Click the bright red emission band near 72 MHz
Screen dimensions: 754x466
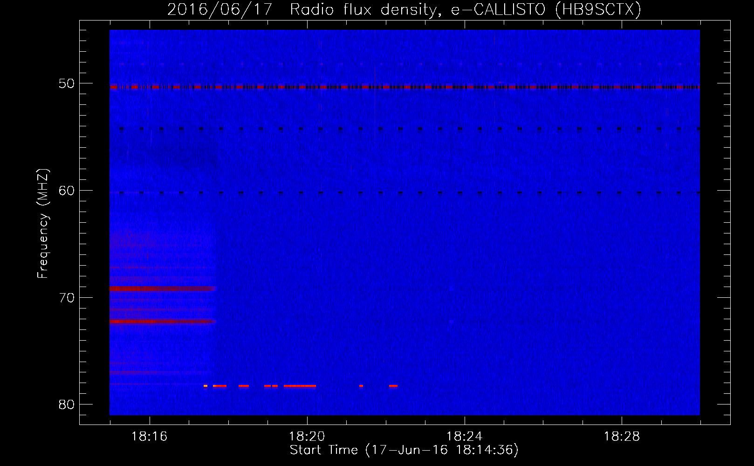[163, 322]
